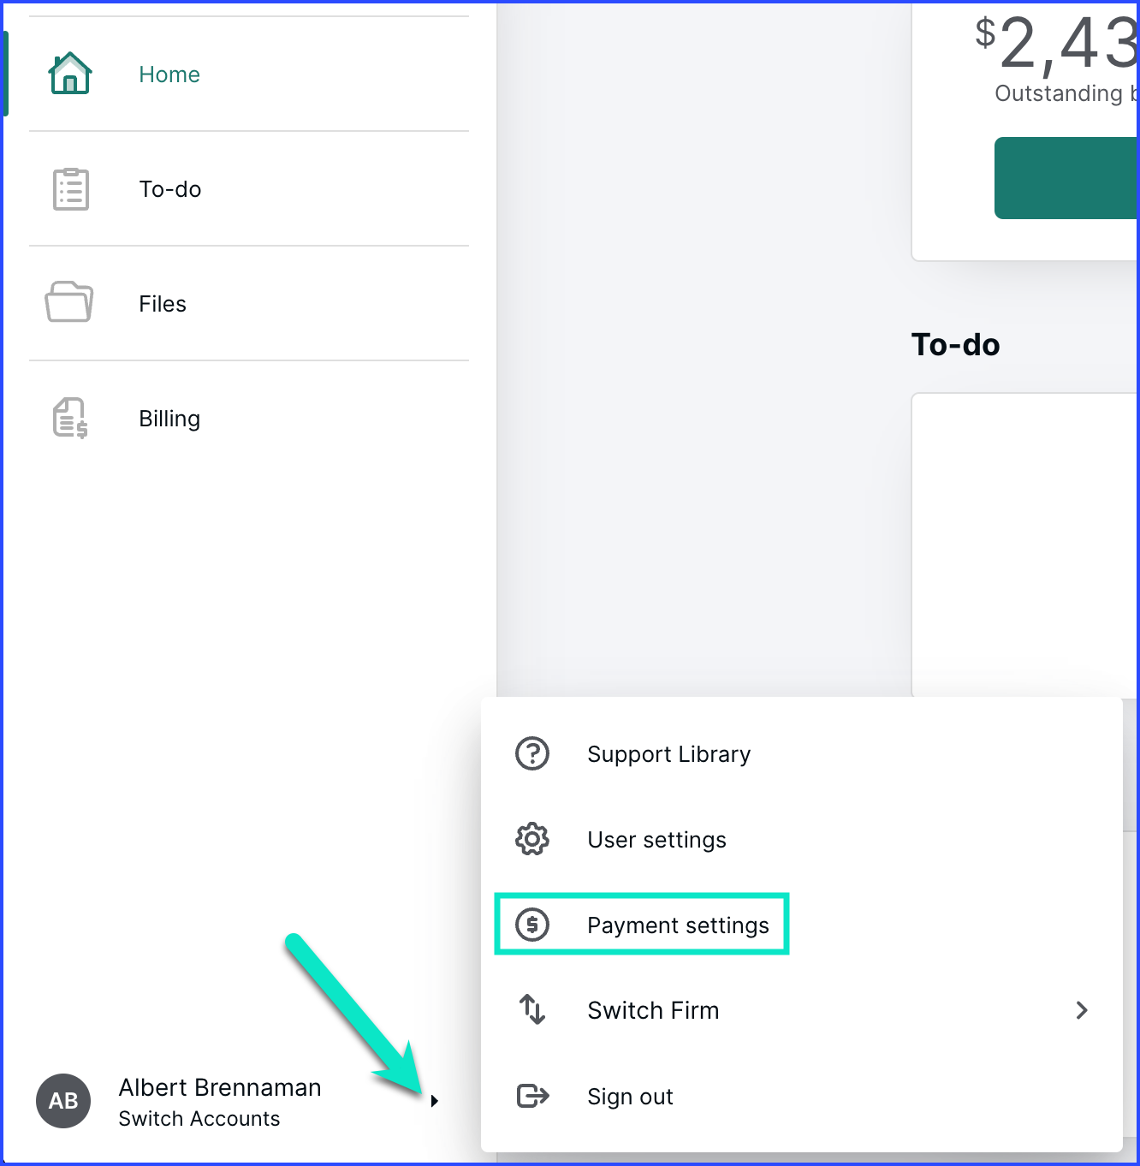Click the Switch Accounts label
Screen dimensions: 1140x1166
click(199, 1119)
